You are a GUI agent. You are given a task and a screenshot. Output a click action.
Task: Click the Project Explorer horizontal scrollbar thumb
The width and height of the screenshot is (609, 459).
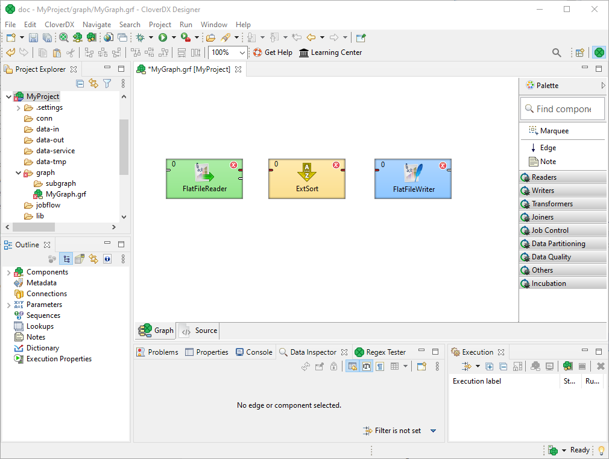click(x=34, y=227)
